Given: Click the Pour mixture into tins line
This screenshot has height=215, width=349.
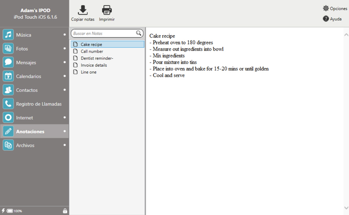Looking at the screenshot, I should point(173,62).
